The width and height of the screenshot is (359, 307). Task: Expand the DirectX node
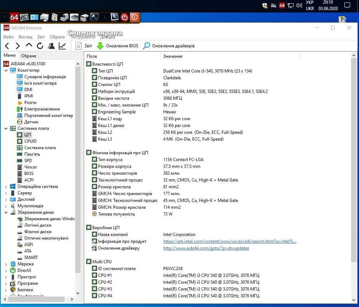pos(6,270)
